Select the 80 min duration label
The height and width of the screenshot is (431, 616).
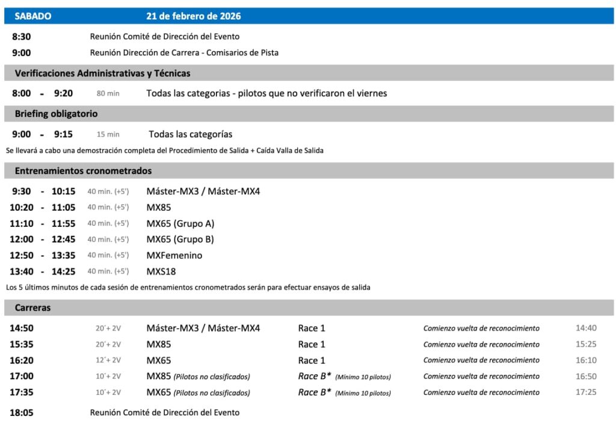click(x=108, y=94)
